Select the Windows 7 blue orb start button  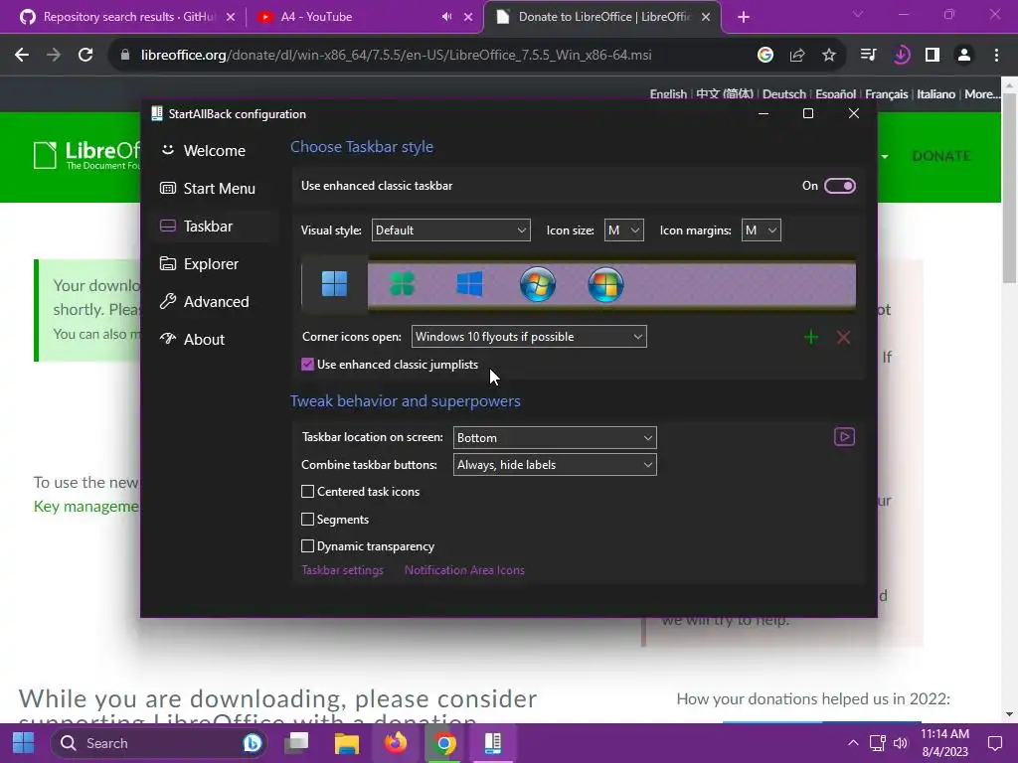click(538, 284)
